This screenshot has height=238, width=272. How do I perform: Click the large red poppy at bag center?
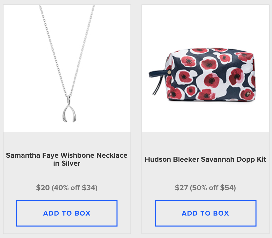212,80
